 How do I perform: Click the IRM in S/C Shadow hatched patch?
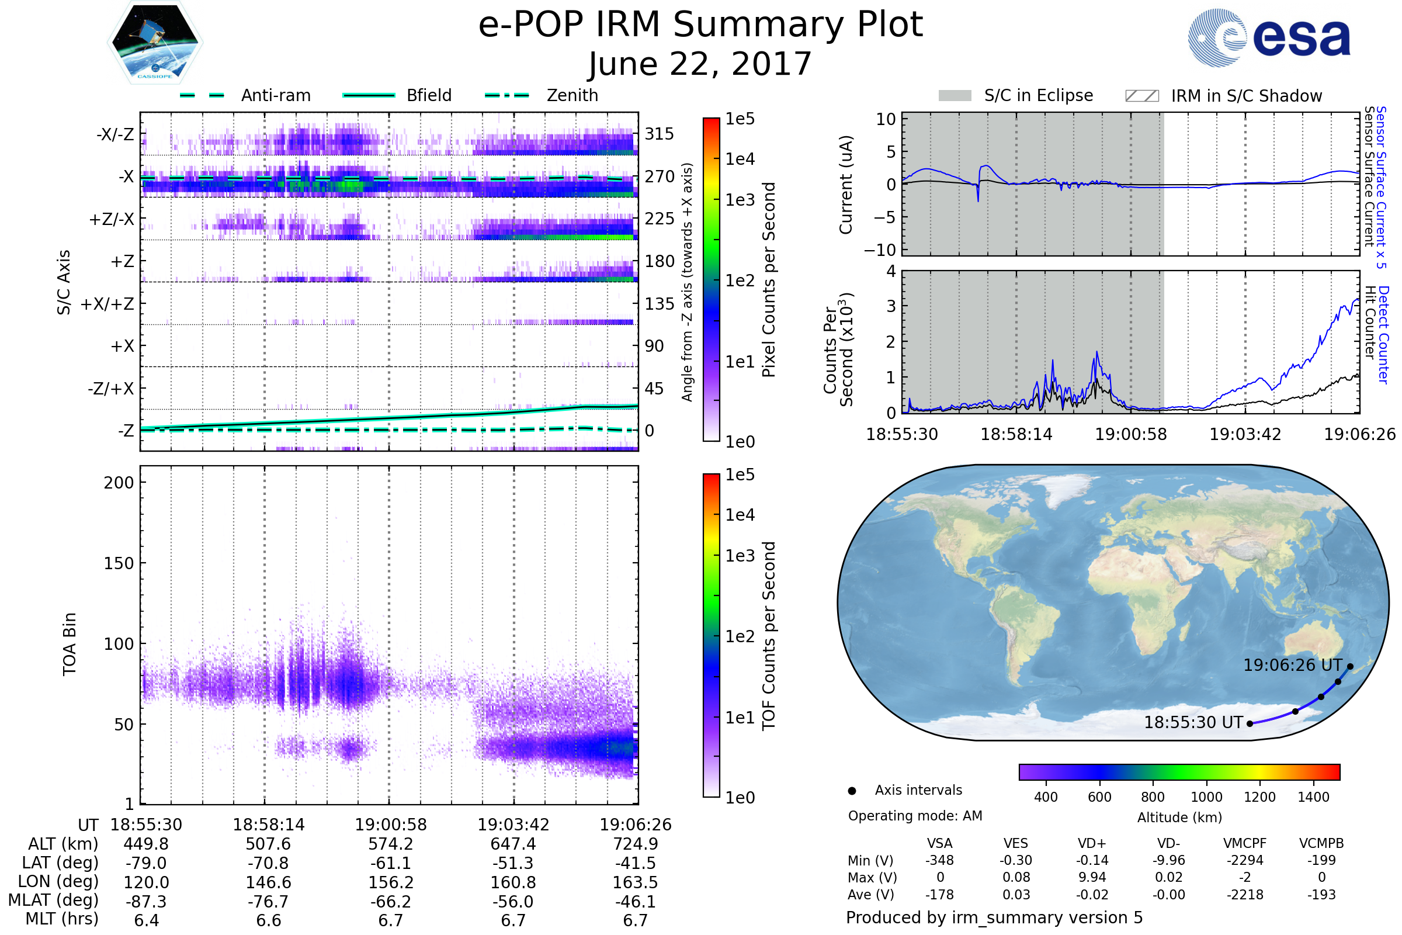click(x=1141, y=96)
